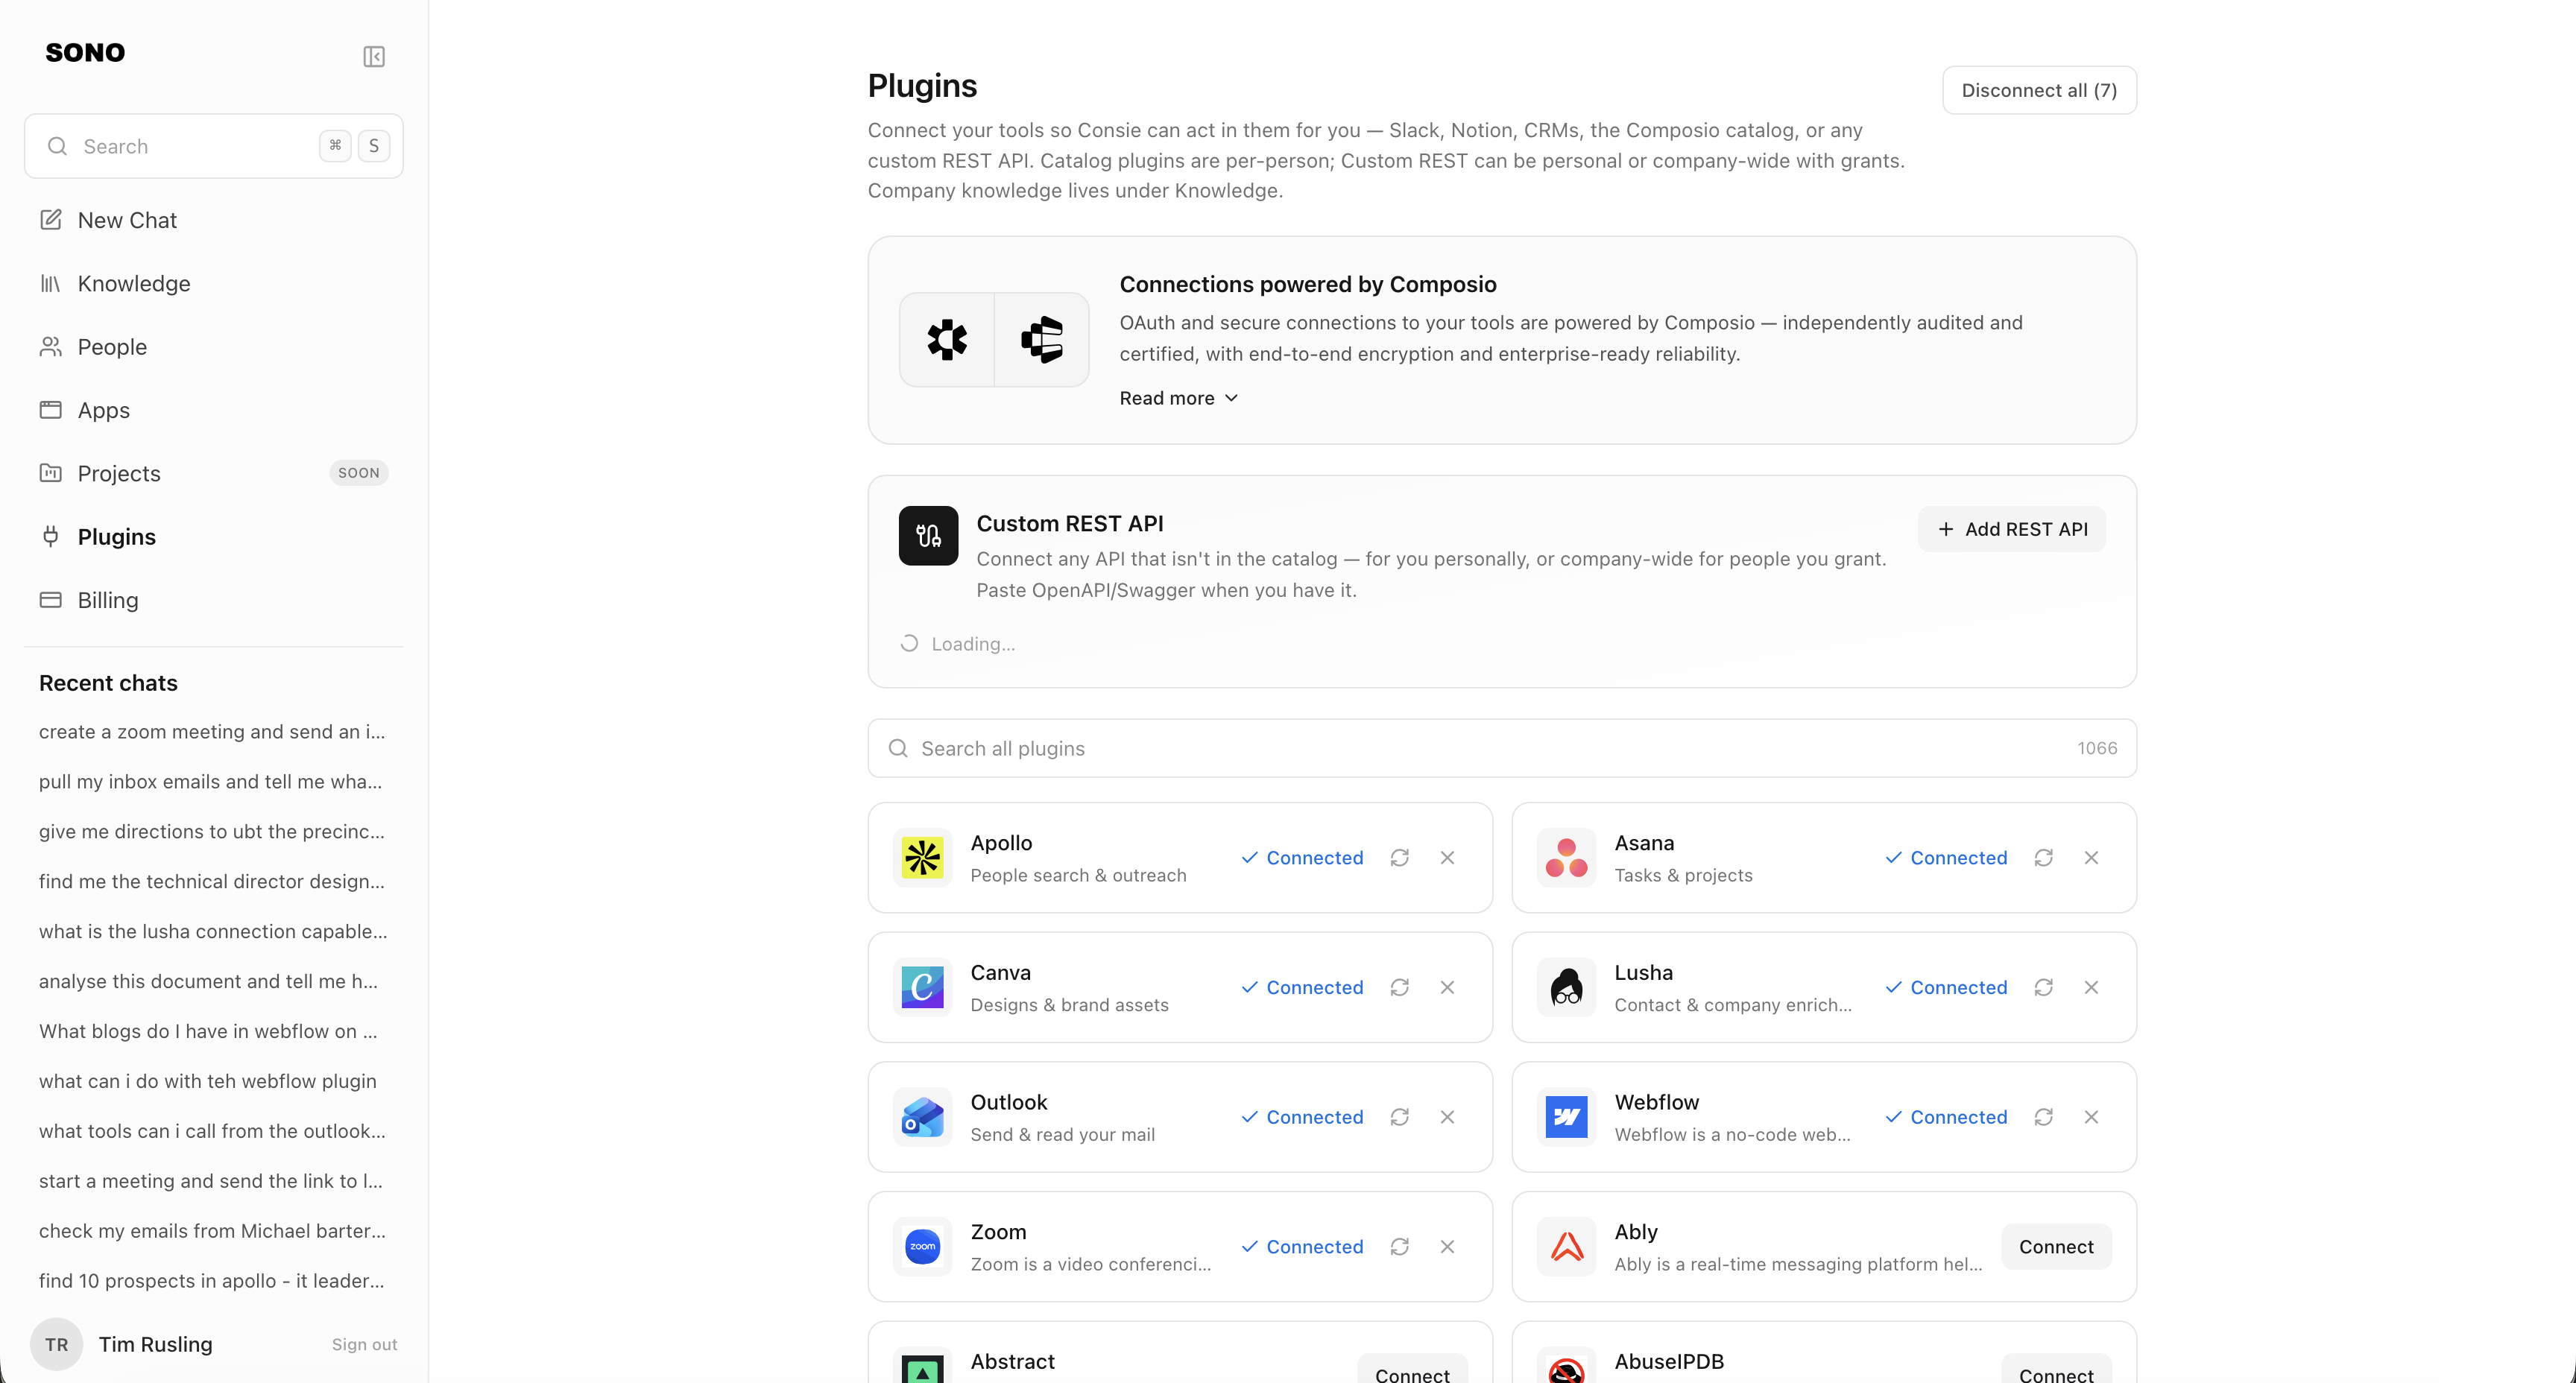The width and height of the screenshot is (2576, 1383).
Task: Disconnect the Apollo plugin
Action: pos(1447,858)
